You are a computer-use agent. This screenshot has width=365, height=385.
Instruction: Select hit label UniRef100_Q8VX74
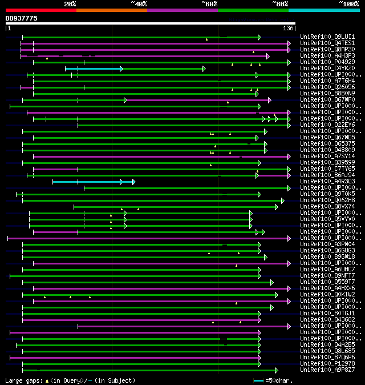[x=327, y=207]
